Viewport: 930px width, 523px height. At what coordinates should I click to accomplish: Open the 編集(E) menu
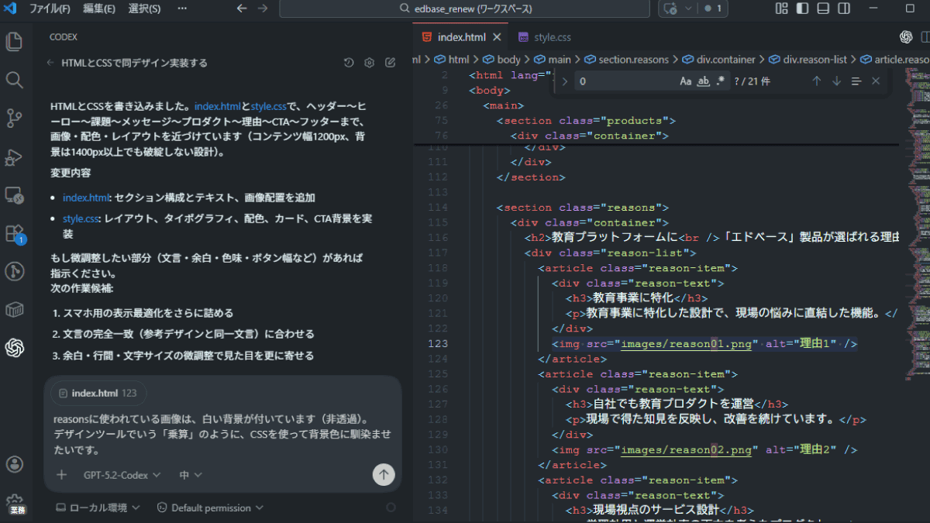point(99,9)
